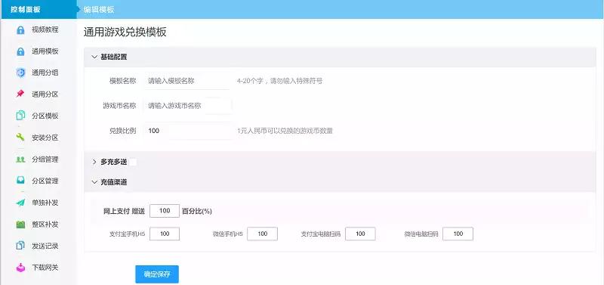Click the 百分比(%) label
The width and height of the screenshot is (604, 285).
197,211
